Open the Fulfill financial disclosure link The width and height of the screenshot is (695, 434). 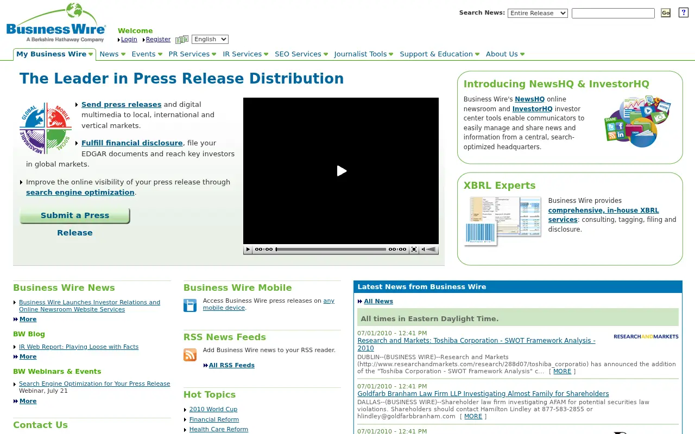pos(132,143)
